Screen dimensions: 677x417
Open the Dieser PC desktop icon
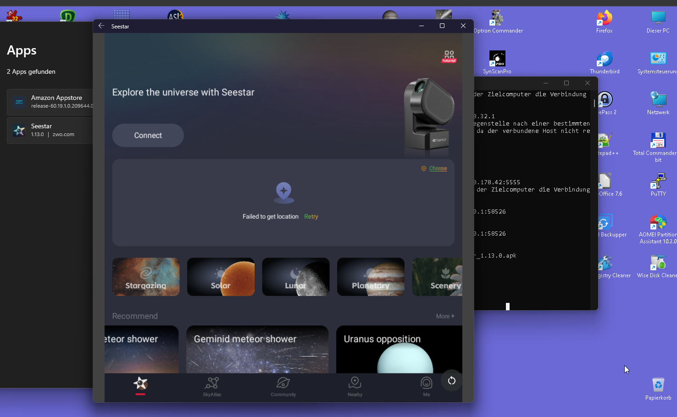[658, 22]
